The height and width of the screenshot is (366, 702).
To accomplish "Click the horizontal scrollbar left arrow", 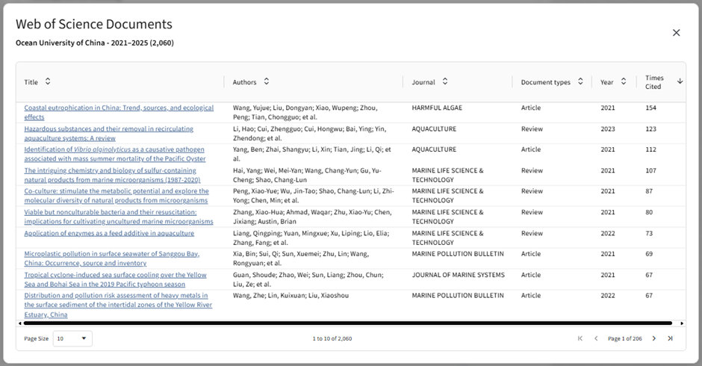I will point(19,323).
